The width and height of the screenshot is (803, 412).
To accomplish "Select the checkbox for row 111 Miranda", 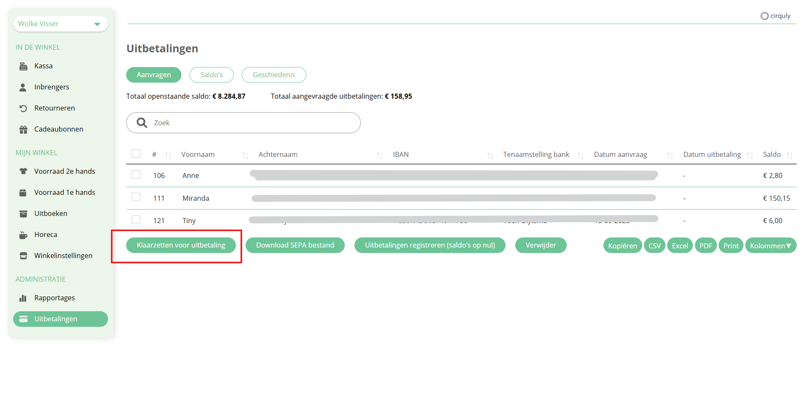I will (x=136, y=197).
